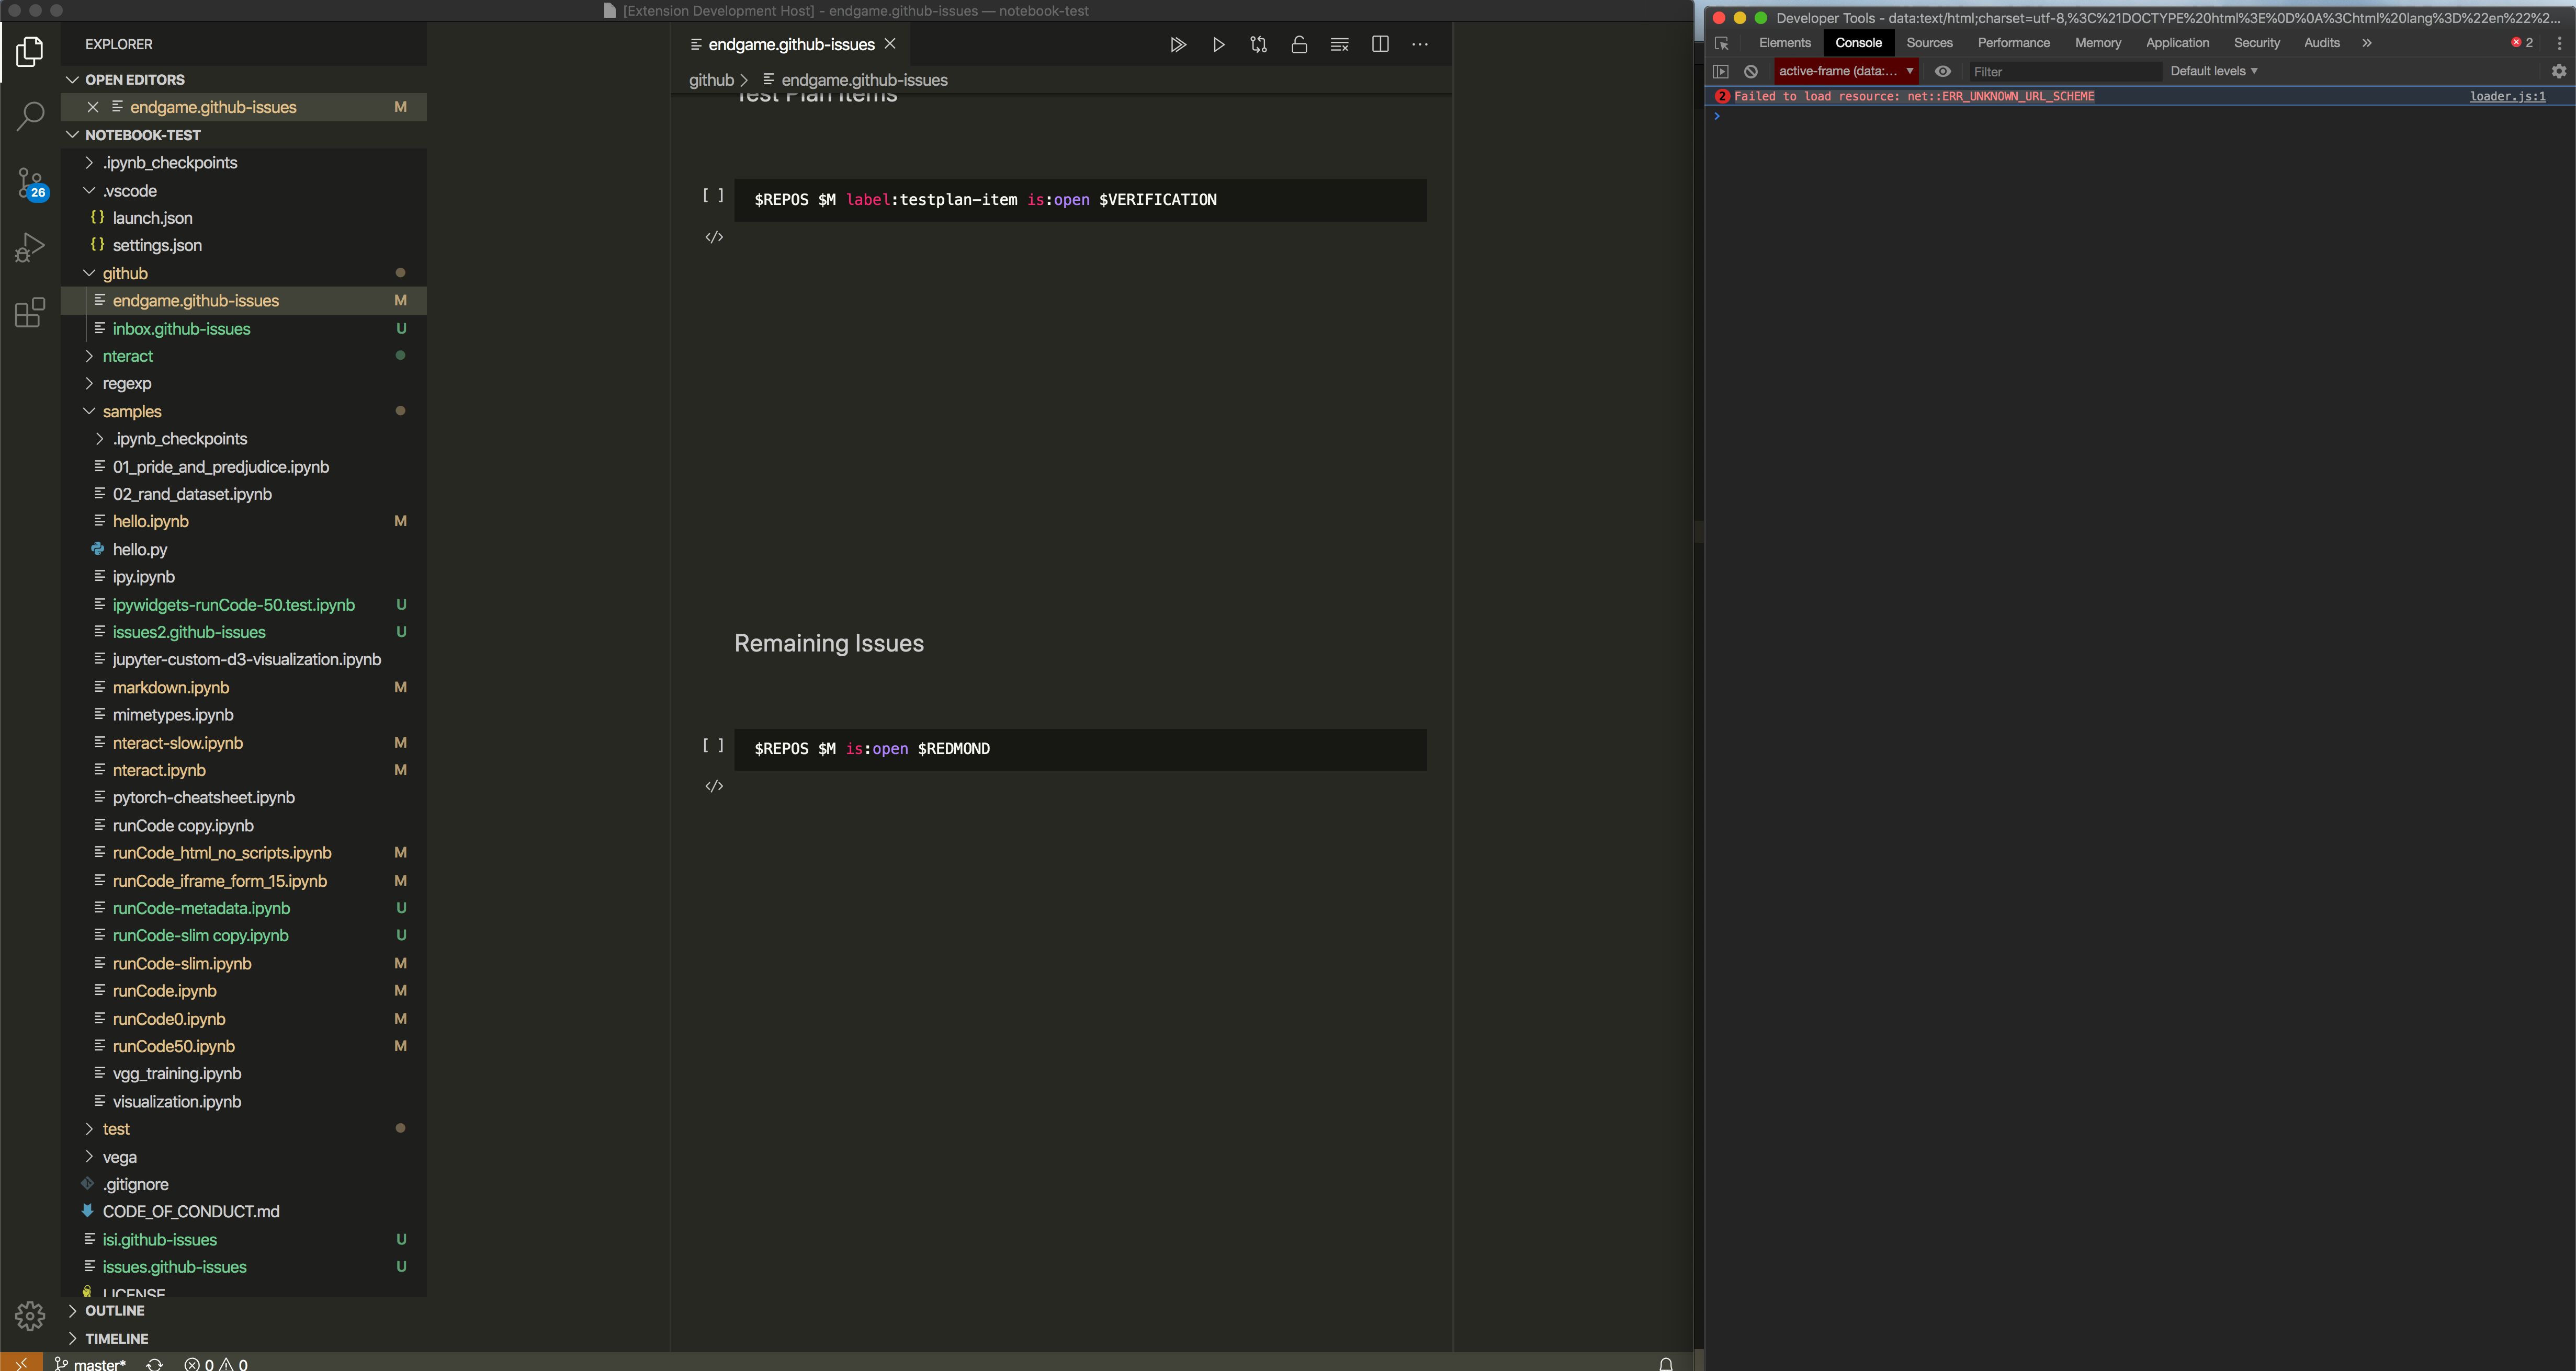Split the editor to the right
Image resolution: width=2576 pixels, height=1371 pixels.
pyautogui.click(x=1380, y=45)
